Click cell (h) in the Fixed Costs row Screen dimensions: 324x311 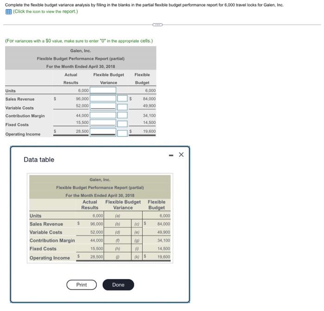click(x=118, y=249)
